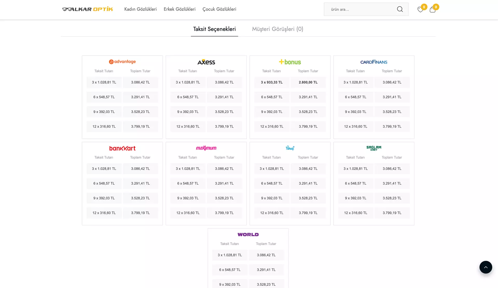Click advantage 3 x 1.028,81 TL cell
498x288 pixels.
click(x=104, y=82)
